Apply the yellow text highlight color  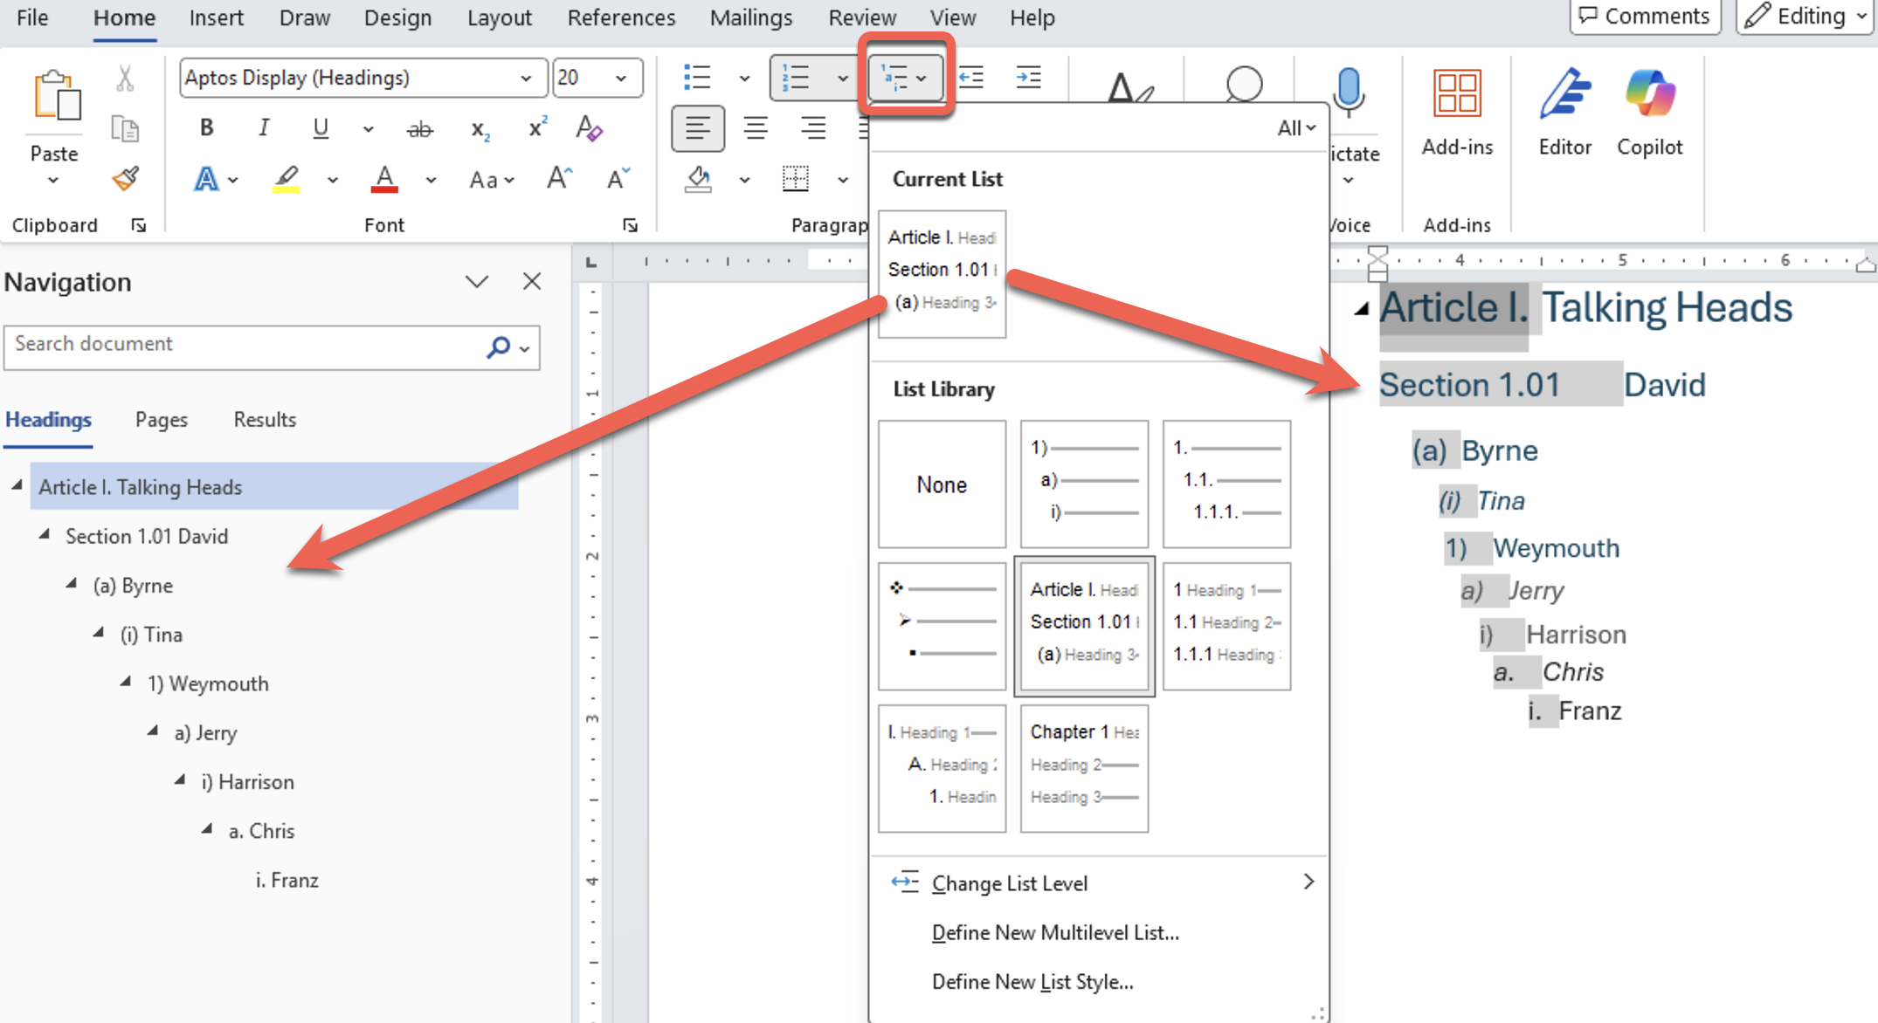tap(287, 179)
